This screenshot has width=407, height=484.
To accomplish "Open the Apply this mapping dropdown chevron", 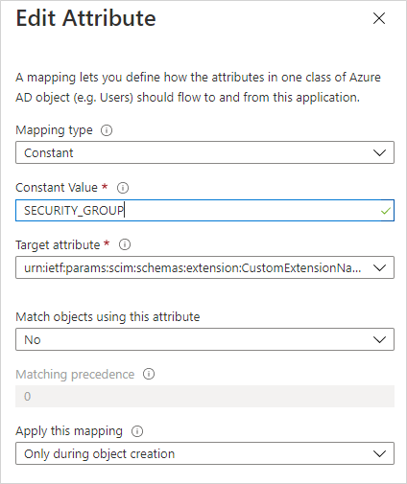I will [x=379, y=454].
